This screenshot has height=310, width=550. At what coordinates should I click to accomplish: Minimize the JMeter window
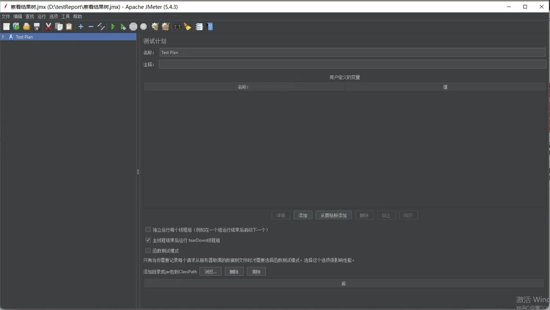pyautogui.click(x=509, y=7)
